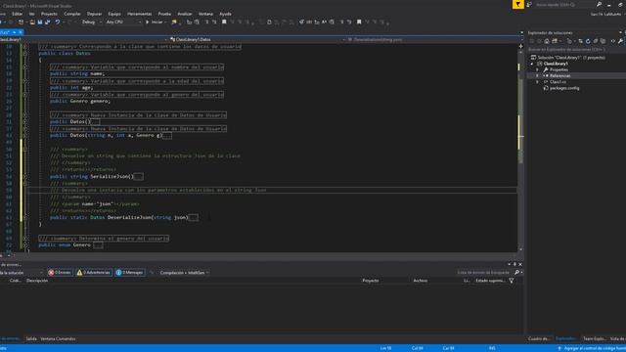Open the Equipo menu
The image size is (626, 352).
(x=114, y=14)
